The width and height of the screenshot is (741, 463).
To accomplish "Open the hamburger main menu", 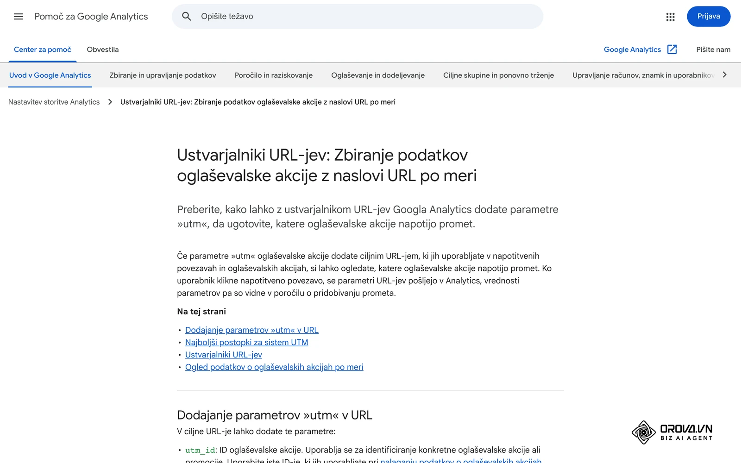I will [x=19, y=17].
